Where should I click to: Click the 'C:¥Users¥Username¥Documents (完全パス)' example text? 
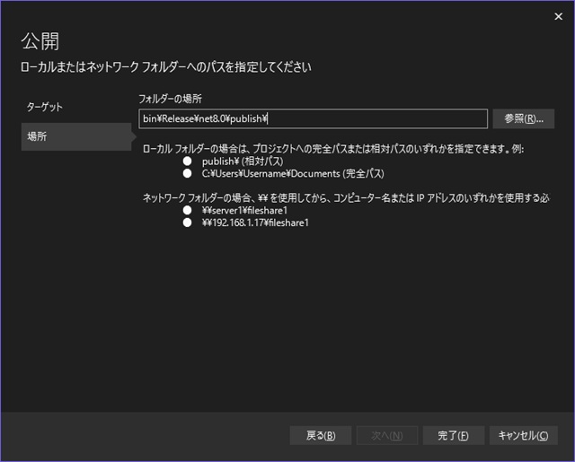[x=293, y=173]
